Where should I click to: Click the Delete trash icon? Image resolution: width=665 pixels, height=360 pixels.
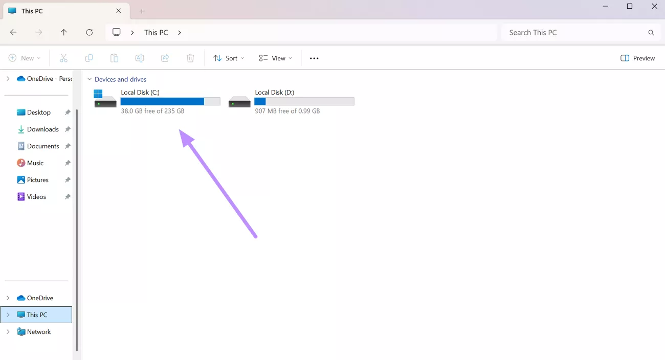(190, 58)
